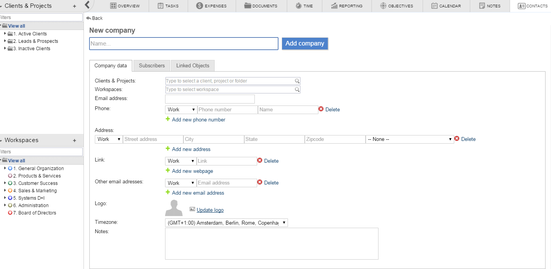
Task: Open the Timezone dropdown
Action: (x=226, y=223)
